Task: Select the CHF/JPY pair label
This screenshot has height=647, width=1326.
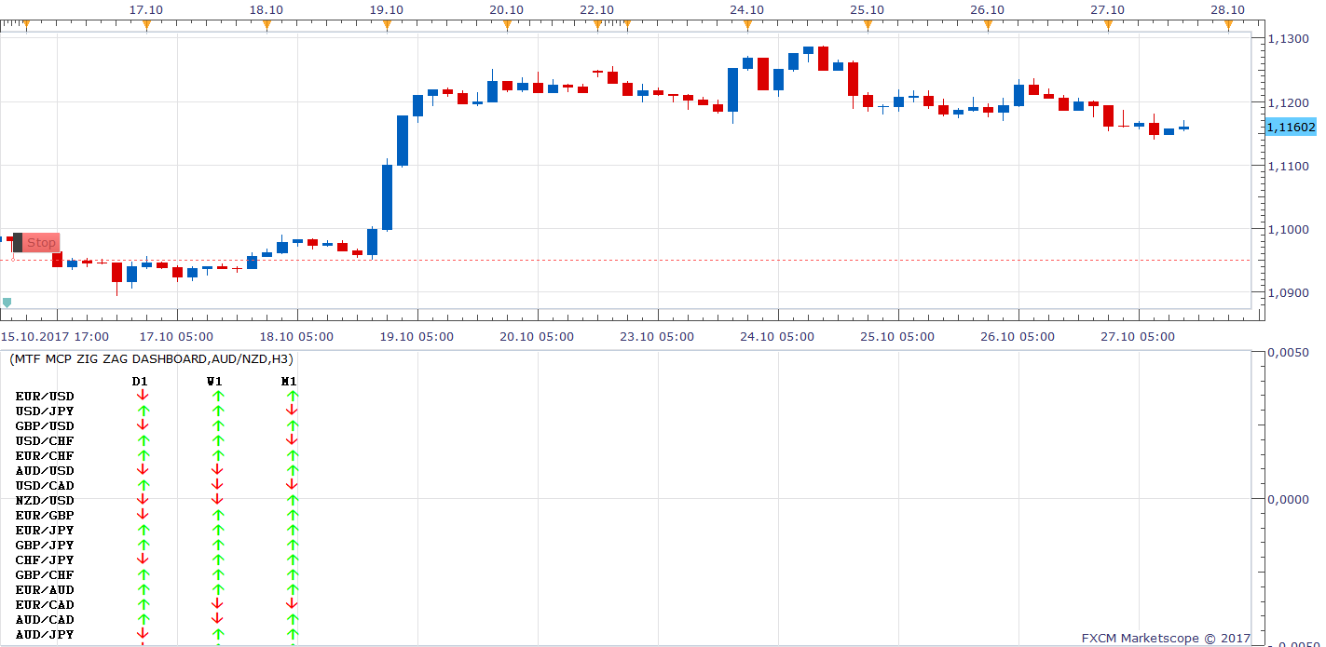Action: coord(45,559)
